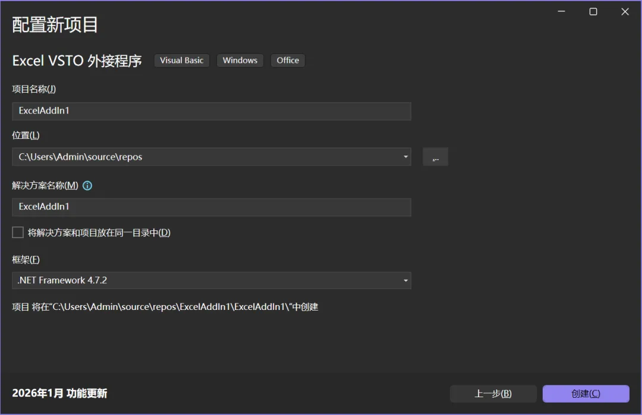Minimize the configure project window

[561, 11]
